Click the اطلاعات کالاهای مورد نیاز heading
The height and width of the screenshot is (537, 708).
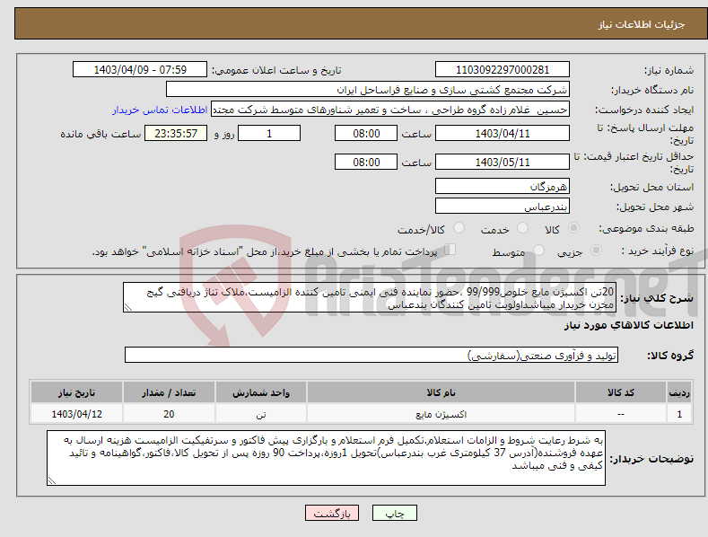click(628, 325)
